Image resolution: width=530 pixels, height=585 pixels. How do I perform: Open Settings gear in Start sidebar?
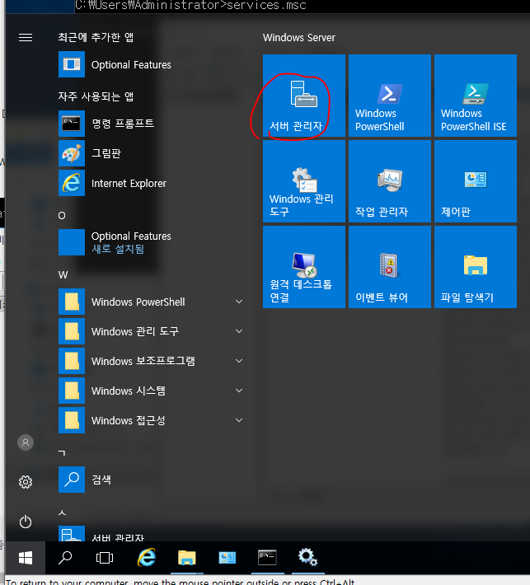(x=26, y=482)
